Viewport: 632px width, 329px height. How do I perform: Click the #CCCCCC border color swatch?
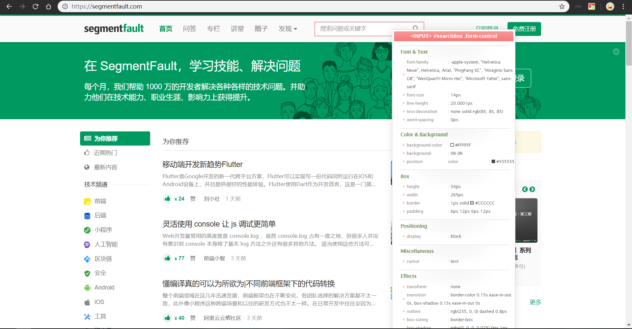pos(472,203)
